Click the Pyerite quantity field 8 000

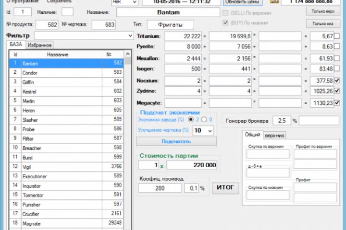coord(183,46)
